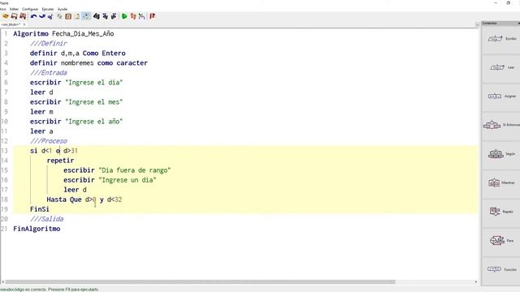Click the "leer d" line under Ingrese el dia

tap(41, 92)
